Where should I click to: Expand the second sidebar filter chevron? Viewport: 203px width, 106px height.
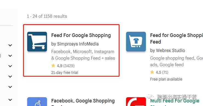(10, 56)
